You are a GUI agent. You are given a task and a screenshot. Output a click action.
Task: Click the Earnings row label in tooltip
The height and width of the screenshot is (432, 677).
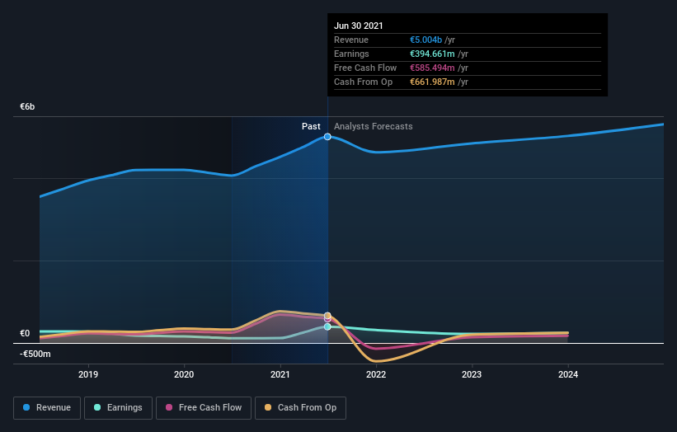click(x=351, y=54)
